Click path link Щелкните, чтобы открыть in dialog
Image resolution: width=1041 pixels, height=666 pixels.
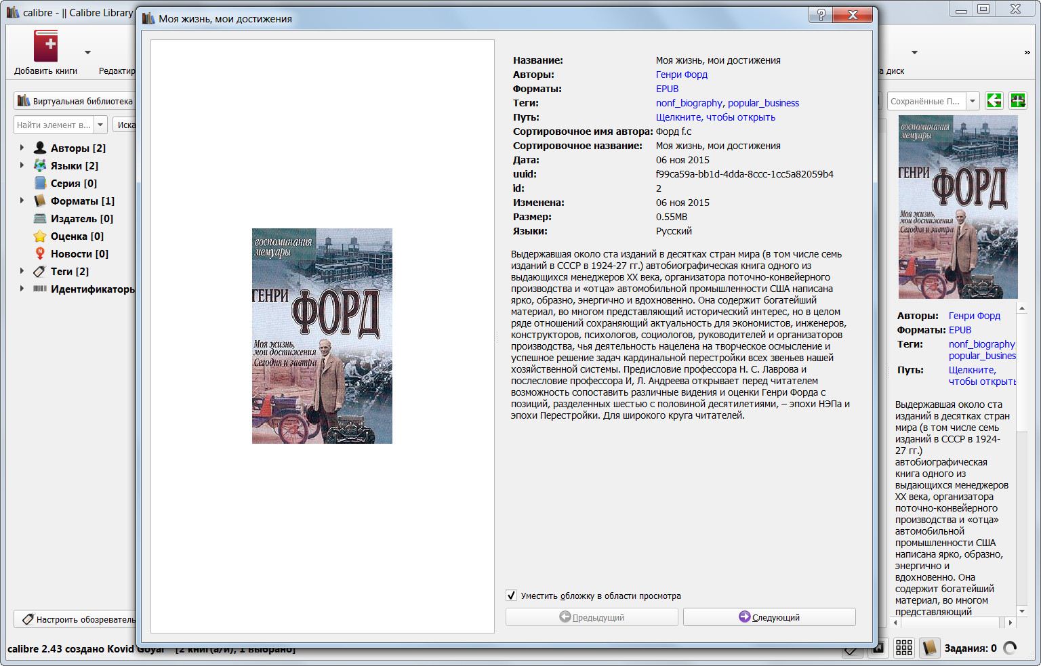tap(715, 117)
